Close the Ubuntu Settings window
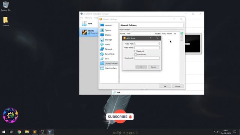Screen dimensions: 240x135 pyautogui.click(x=181, y=19)
